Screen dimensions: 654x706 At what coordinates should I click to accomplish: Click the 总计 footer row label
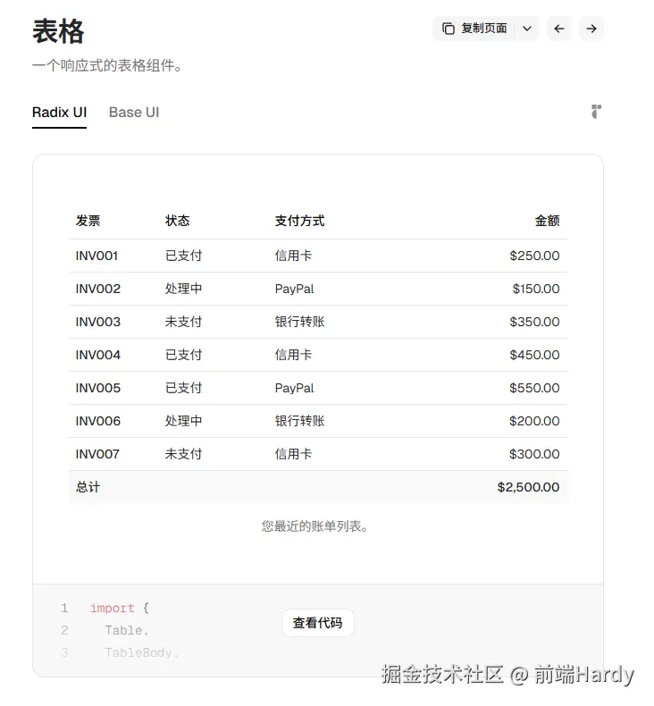click(88, 487)
